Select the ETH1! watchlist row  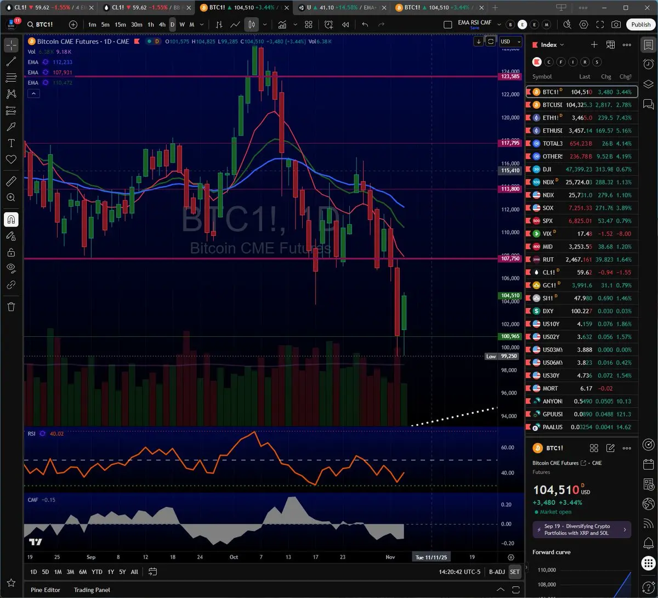(582, 117)
